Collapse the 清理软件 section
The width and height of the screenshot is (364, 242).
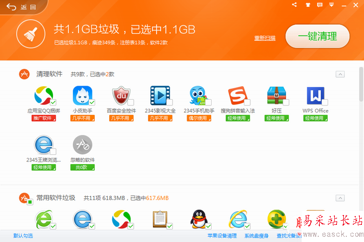pos(340,74)
